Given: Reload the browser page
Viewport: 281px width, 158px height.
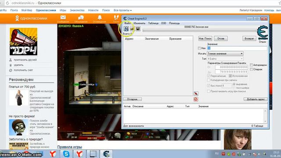Looking at the screenshot, I should 7,3.
